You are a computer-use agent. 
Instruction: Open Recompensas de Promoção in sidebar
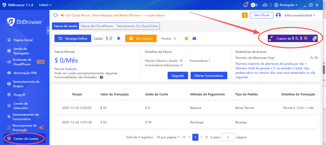[x=24, y=128]
